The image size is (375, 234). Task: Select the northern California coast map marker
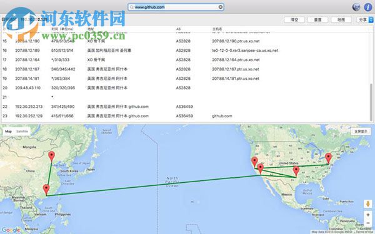coord(255,162)
